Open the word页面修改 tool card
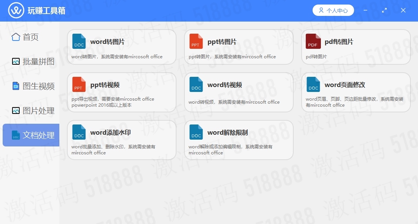Image resolution: width=418 pixels, height=224 pixels. [x=356, y=92]
